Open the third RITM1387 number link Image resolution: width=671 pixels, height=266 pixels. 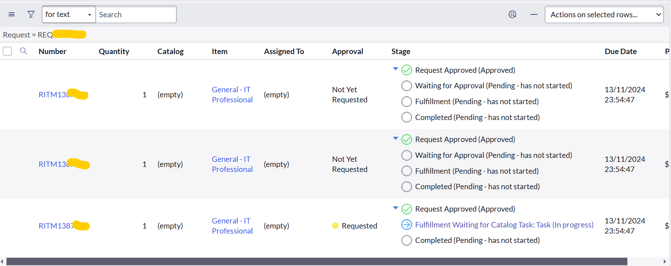coord(64,226)
